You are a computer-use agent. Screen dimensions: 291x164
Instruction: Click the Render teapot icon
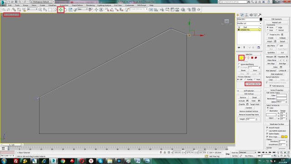tap(199, 10)
